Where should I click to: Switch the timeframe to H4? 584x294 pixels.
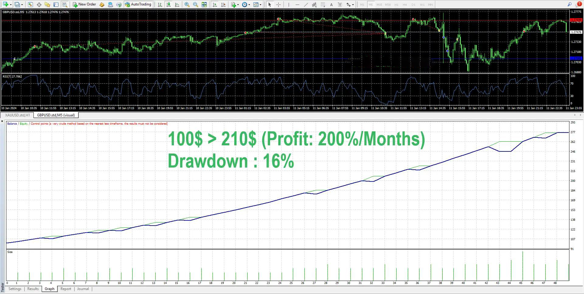[405, 5]
